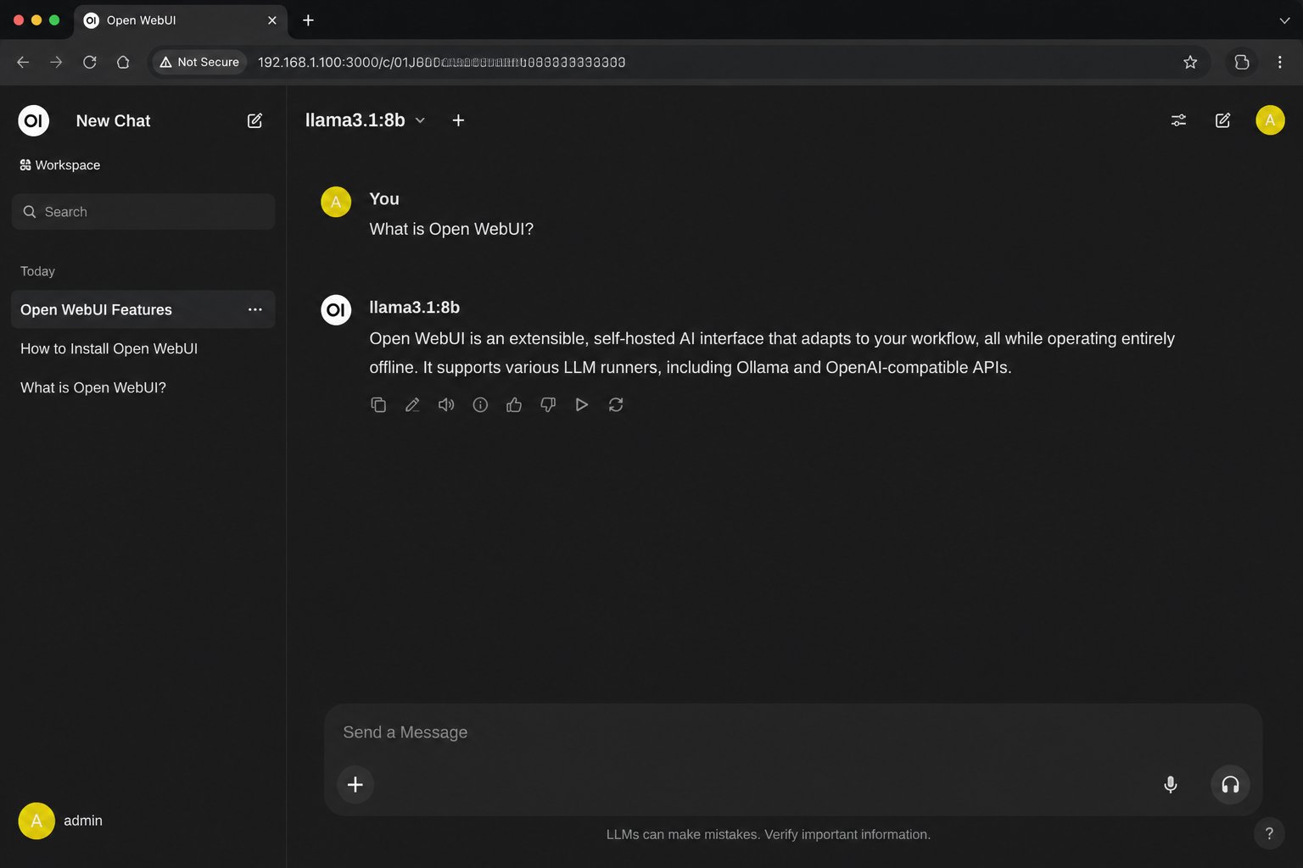Focus the chat Search field

coord(143,212)
